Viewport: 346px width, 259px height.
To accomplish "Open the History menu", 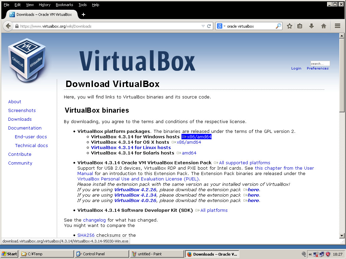I will pos(45,5).
